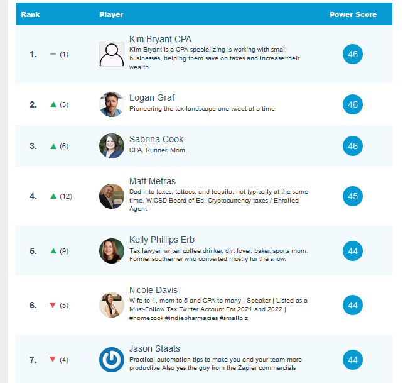The width and height of the screenshot is (408, 383).
Task: Select Kelly Phillips Erb's profile photo
Action: 112,251
